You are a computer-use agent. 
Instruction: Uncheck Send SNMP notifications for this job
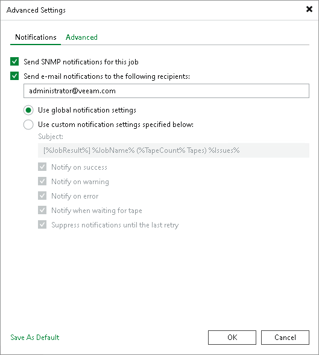14,61
